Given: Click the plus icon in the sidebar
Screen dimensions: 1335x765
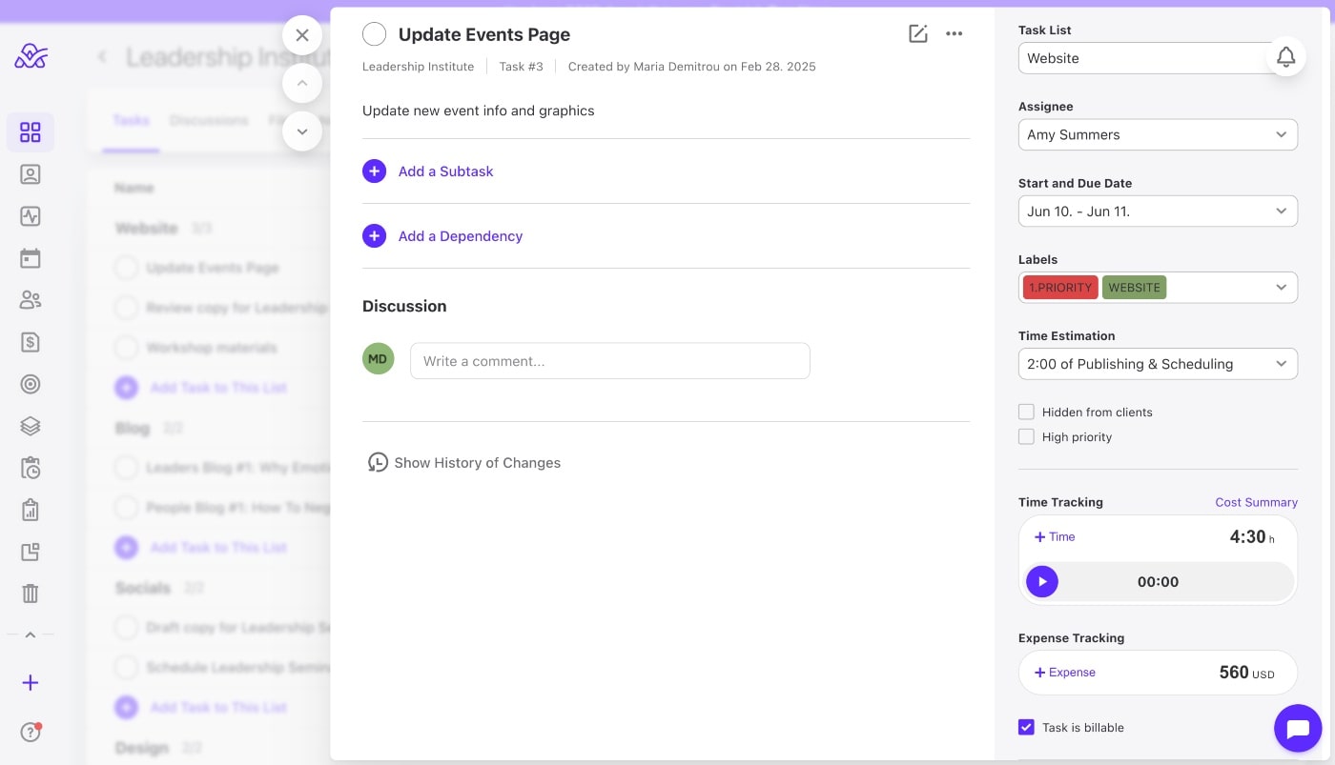Looking at the screenshot, I should (x=31, y=682).
